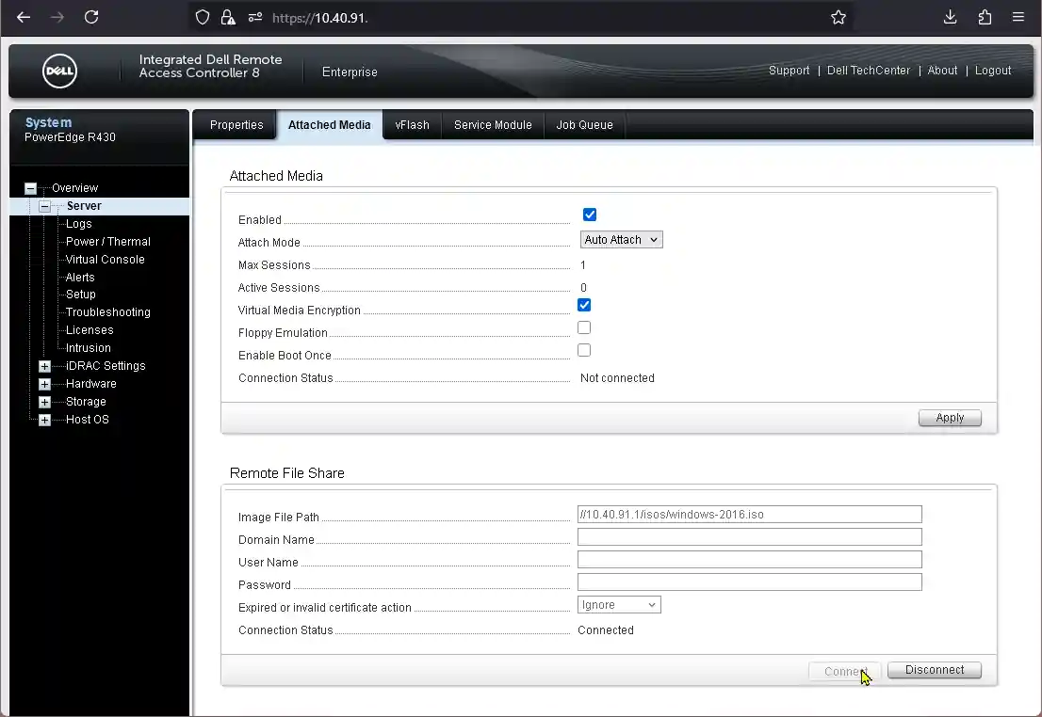This screenshot has height=717, width=1042.
Task: Open the Service Module tab
Action: click(493, 125)
